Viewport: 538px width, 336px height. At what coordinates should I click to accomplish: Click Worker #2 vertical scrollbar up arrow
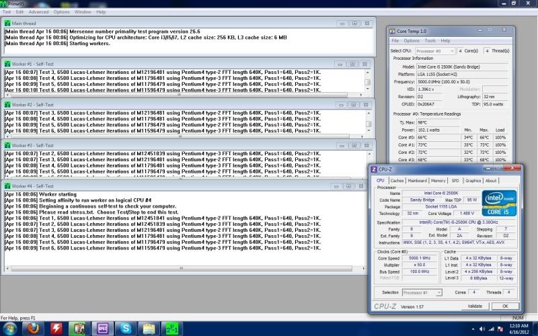click(369, 113)
